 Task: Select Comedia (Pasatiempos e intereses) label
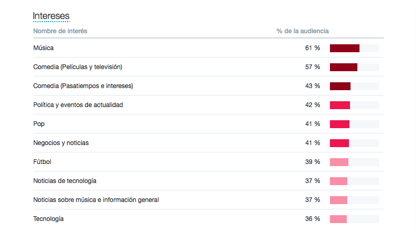point(83,86)
